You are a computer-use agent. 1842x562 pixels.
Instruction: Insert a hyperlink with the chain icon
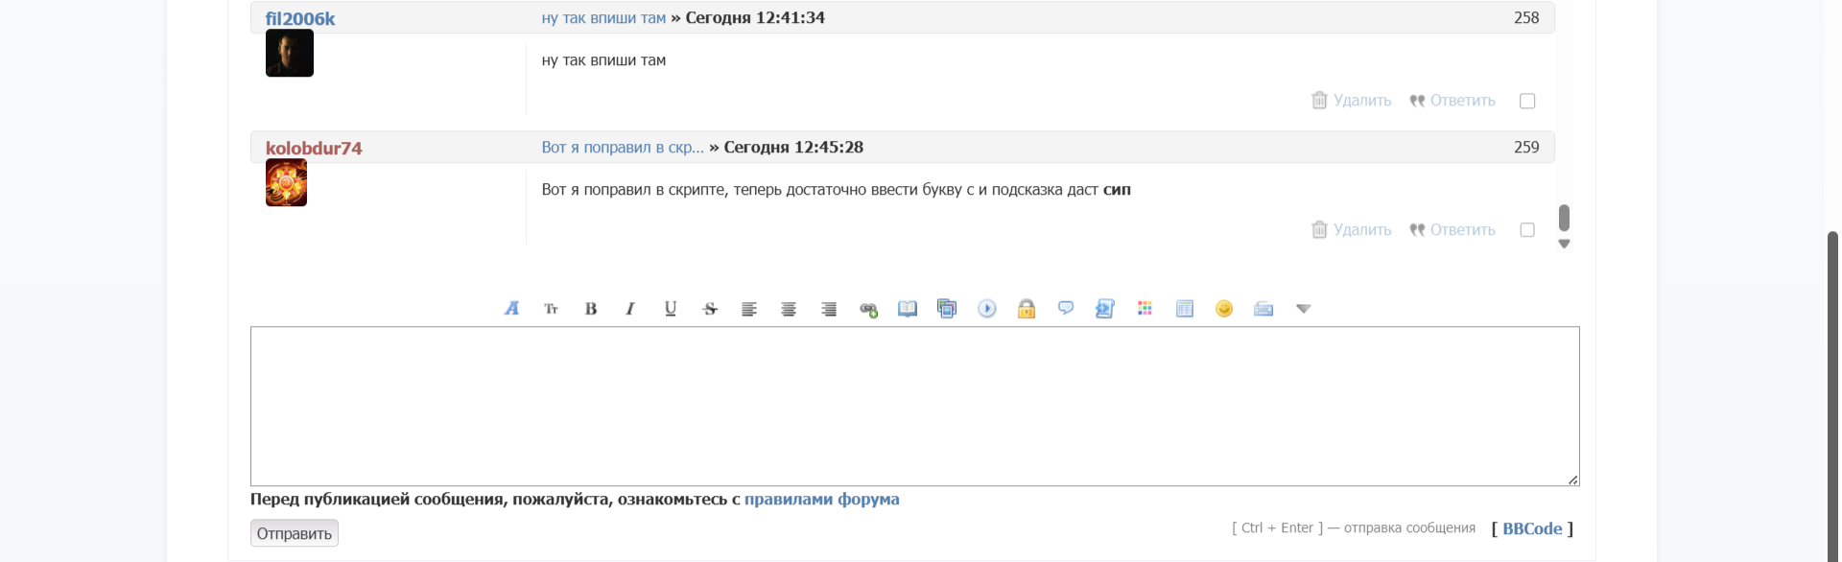point(868,309)
